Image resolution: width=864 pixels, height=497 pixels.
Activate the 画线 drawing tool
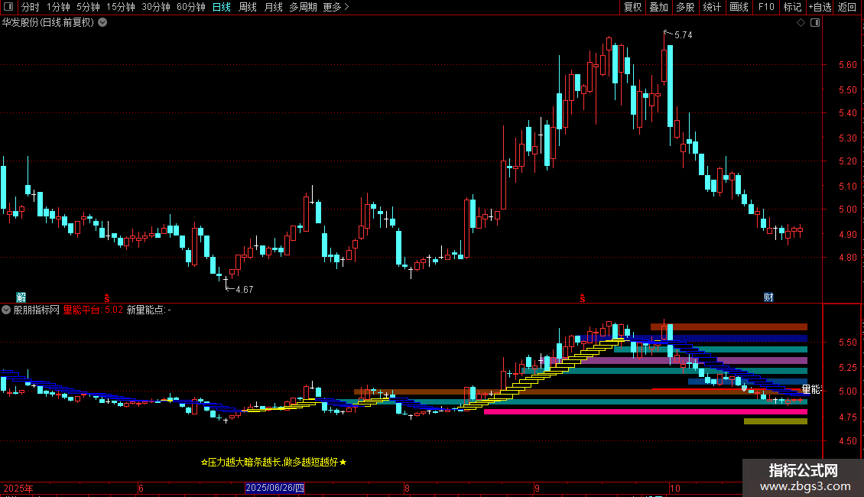(x=739, y=7)
